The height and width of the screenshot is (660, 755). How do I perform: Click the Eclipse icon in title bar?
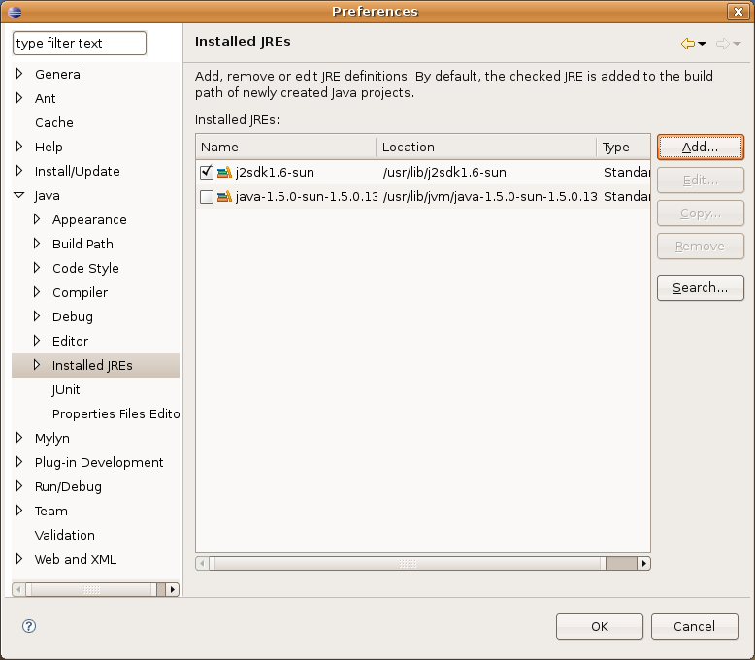[x=14, y=12]
